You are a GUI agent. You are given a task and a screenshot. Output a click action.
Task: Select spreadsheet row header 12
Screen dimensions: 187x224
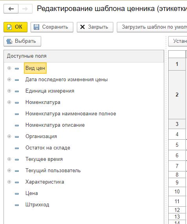point(177,210)
